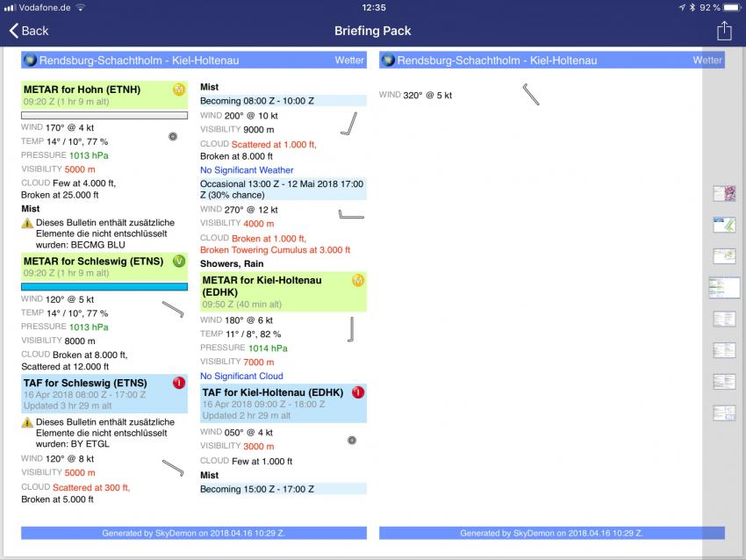Tap 'Few at 1.000 ft' cloud entry
746x560 pixels.
(262, 461)
